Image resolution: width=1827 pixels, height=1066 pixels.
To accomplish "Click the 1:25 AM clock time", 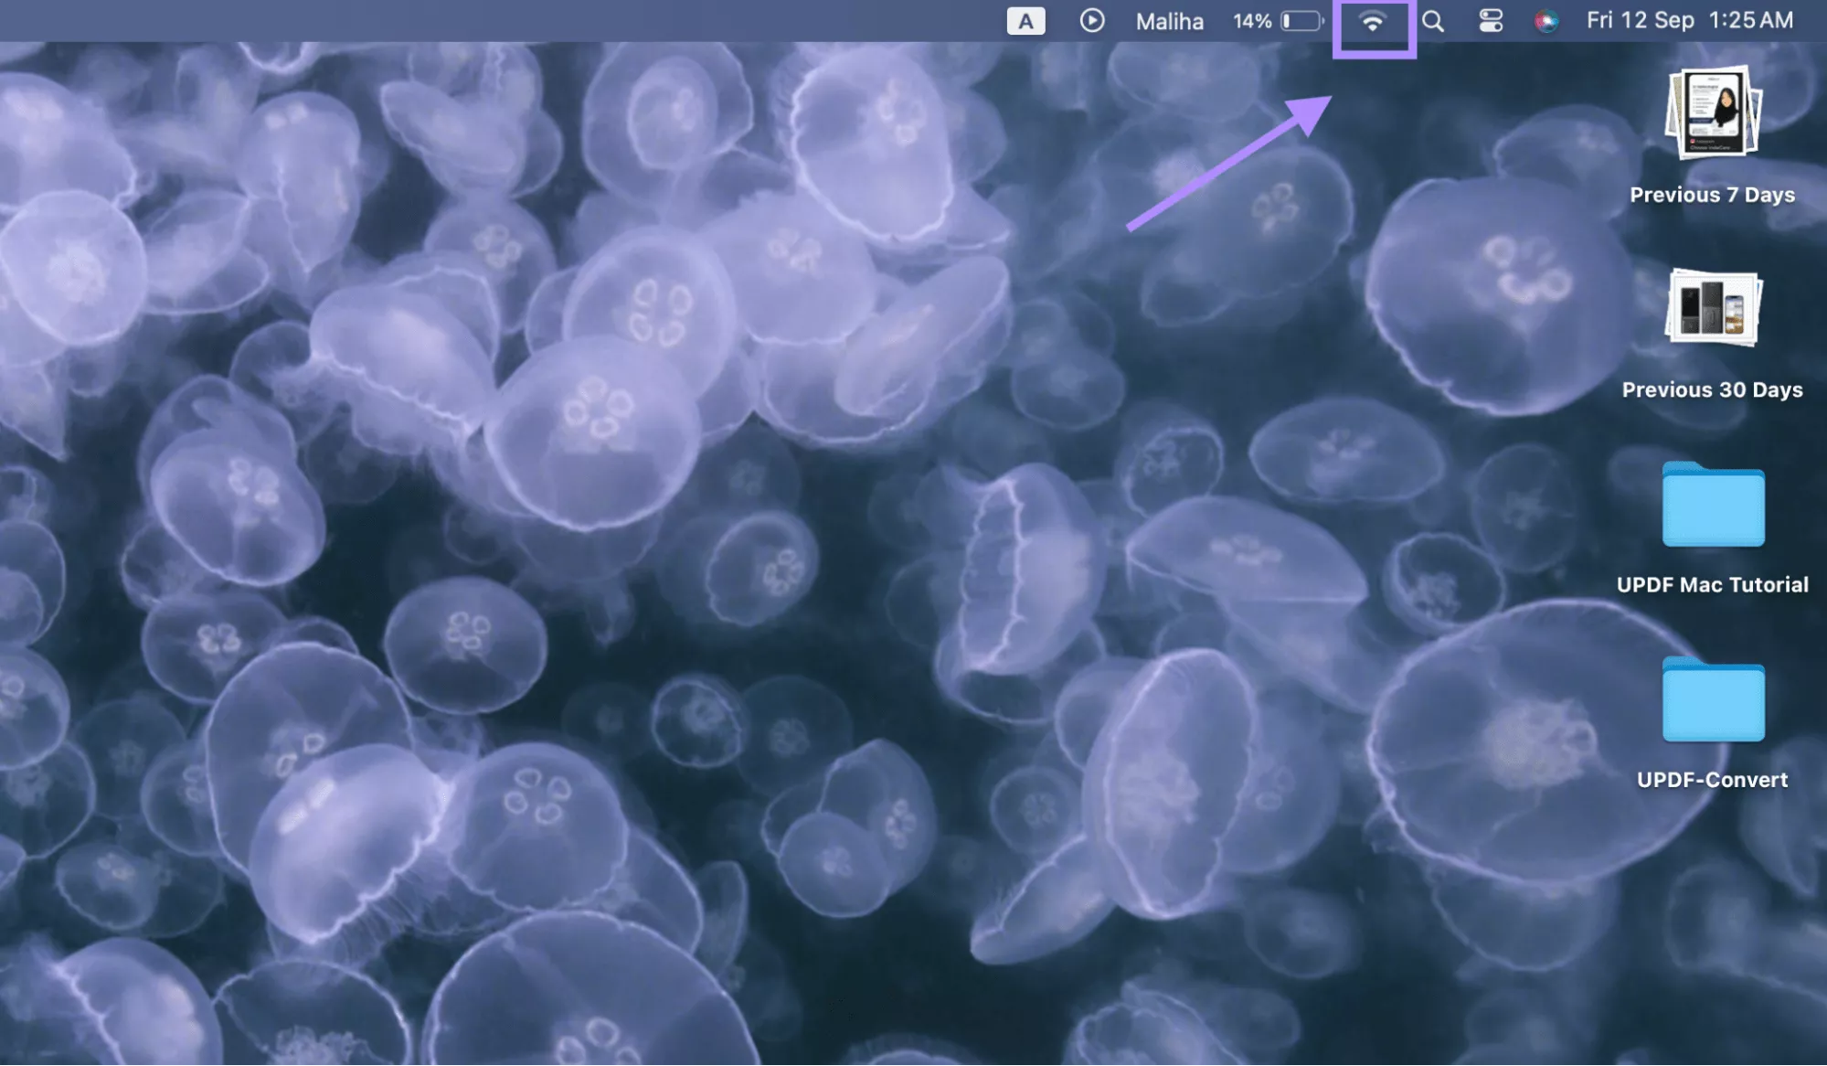I will click(1750, 20).
